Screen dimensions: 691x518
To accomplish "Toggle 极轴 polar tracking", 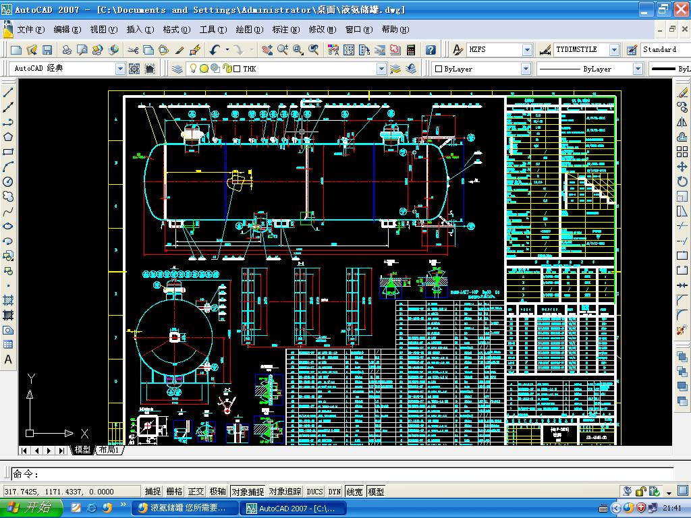I will pyautogui.click(x=218, y=492).
